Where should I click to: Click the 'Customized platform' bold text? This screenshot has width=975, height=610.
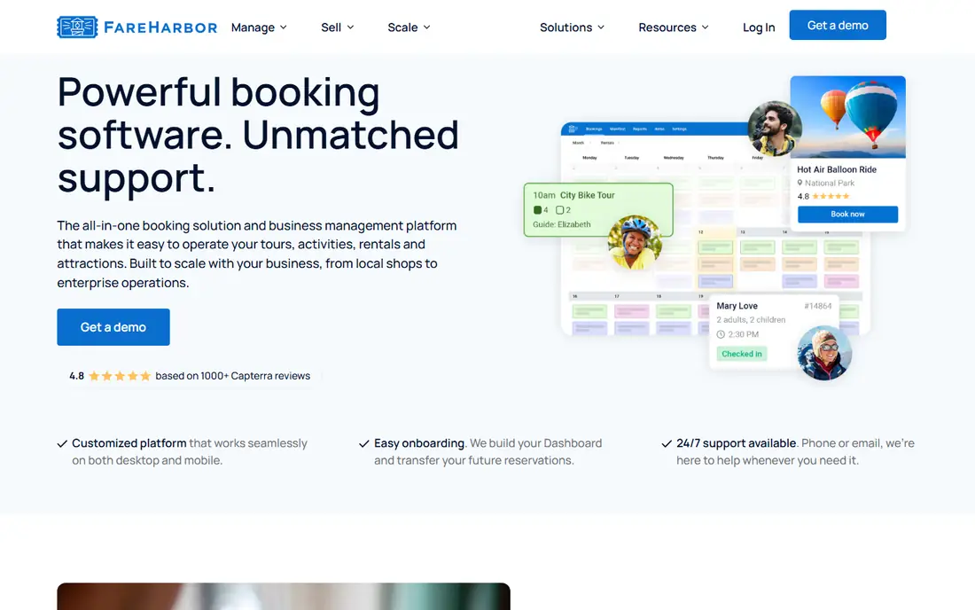tap(129, 443)
